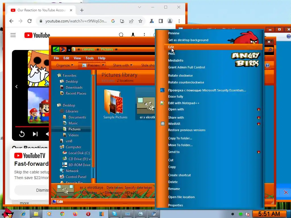
Task: Close the YouTube Chrome tab
Action: [71, 10]
